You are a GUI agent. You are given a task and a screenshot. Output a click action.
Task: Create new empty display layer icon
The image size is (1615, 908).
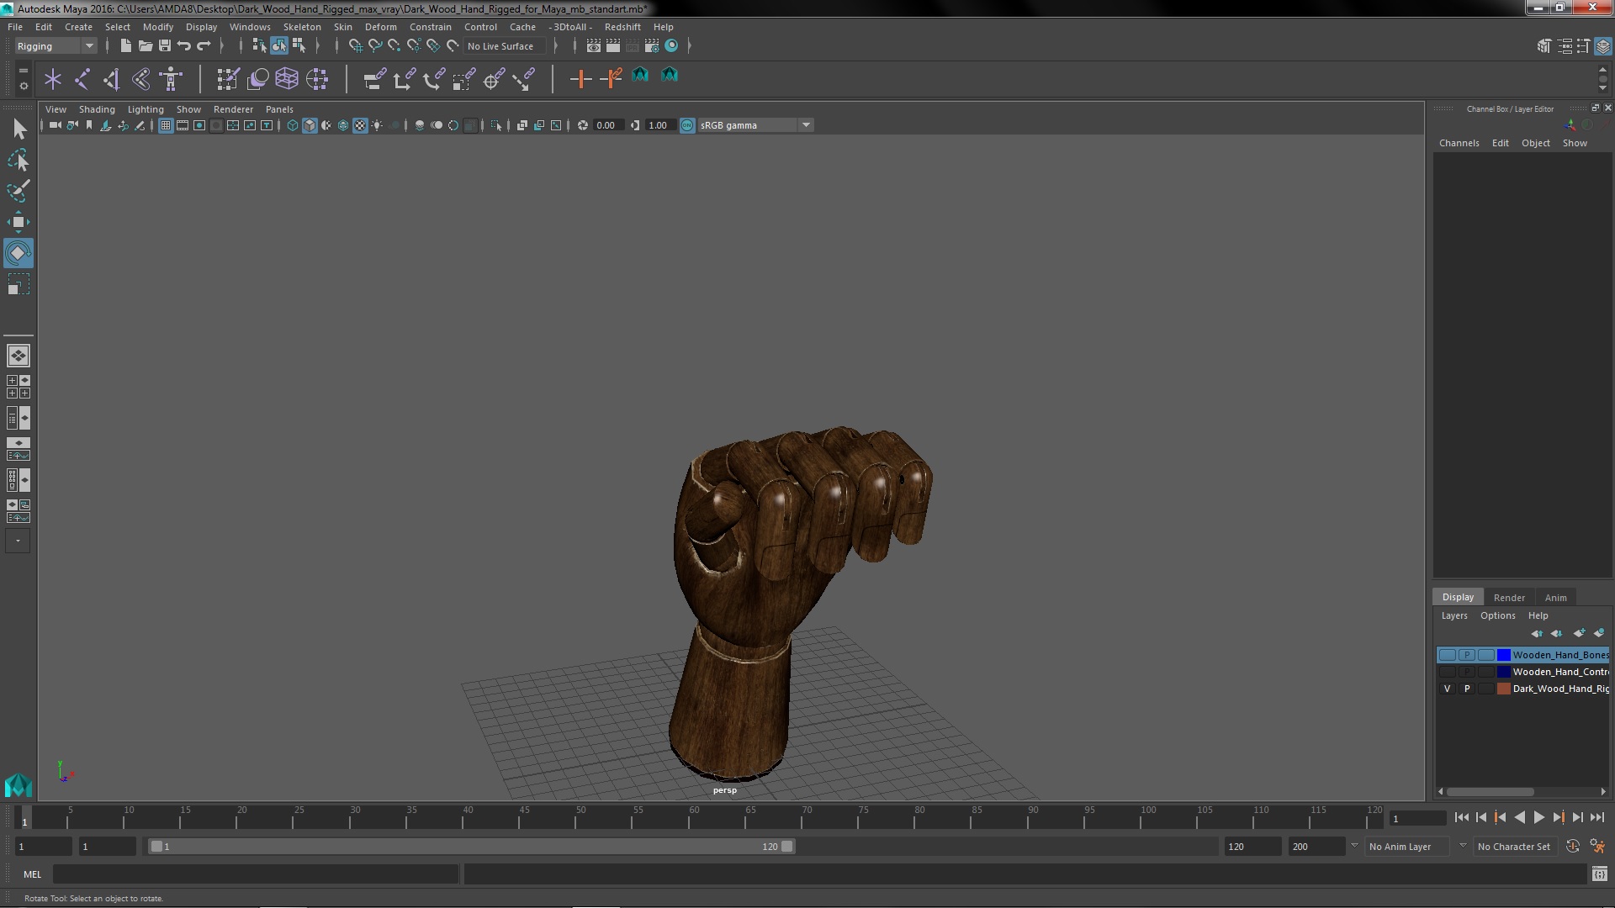point(1579,633)
